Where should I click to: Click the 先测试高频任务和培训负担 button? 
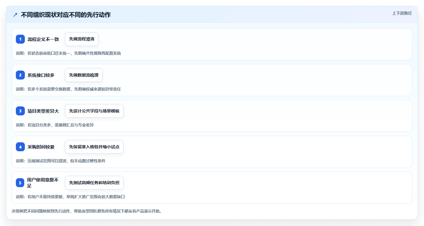pyautogui.click(x=94, y=183)
